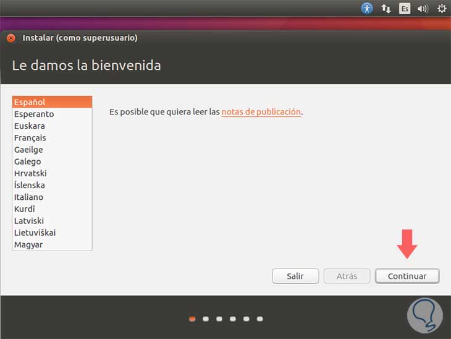This screenshot has height=339, width=451.
Task: Select Latviski in the language list
Action: [52, 221]
